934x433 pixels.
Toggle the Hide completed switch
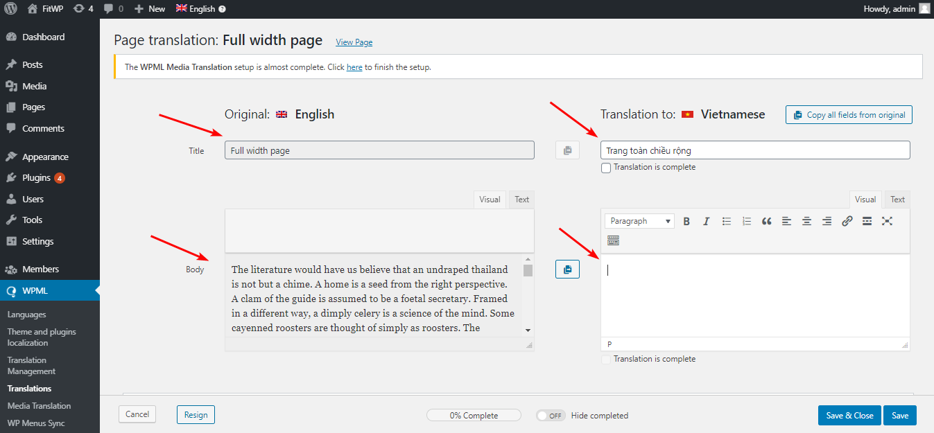(x=551, y=416)
